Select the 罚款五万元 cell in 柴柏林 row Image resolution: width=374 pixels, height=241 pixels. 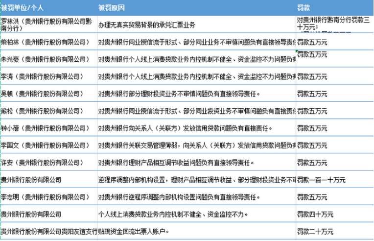pos(335,42)
